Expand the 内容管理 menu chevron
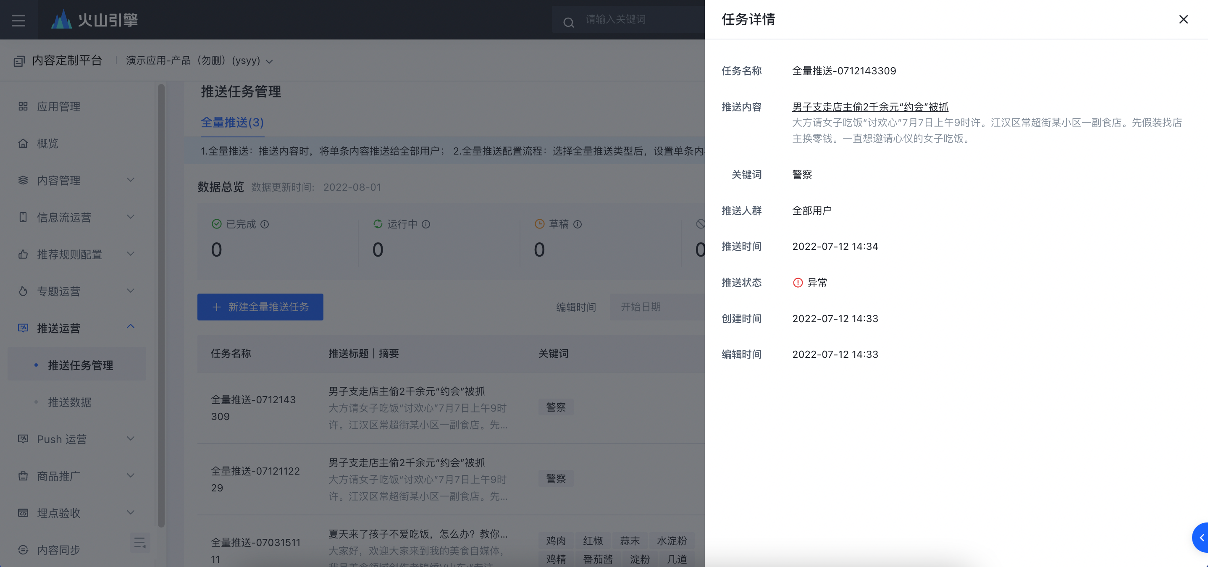 (x=131, y=180)
